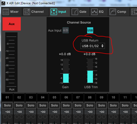Click channel 09 level value -oo
The width and height of the screenshot is (137, 124).
point(101,112)
